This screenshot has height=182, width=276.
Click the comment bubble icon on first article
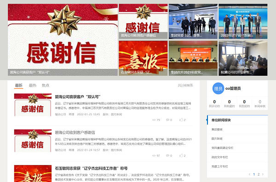pyautogui.click(x=167, y=120)
